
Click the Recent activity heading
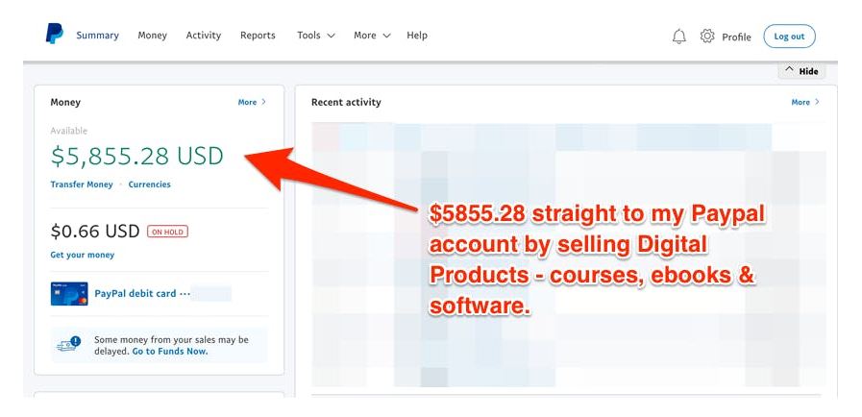(346, 102)
